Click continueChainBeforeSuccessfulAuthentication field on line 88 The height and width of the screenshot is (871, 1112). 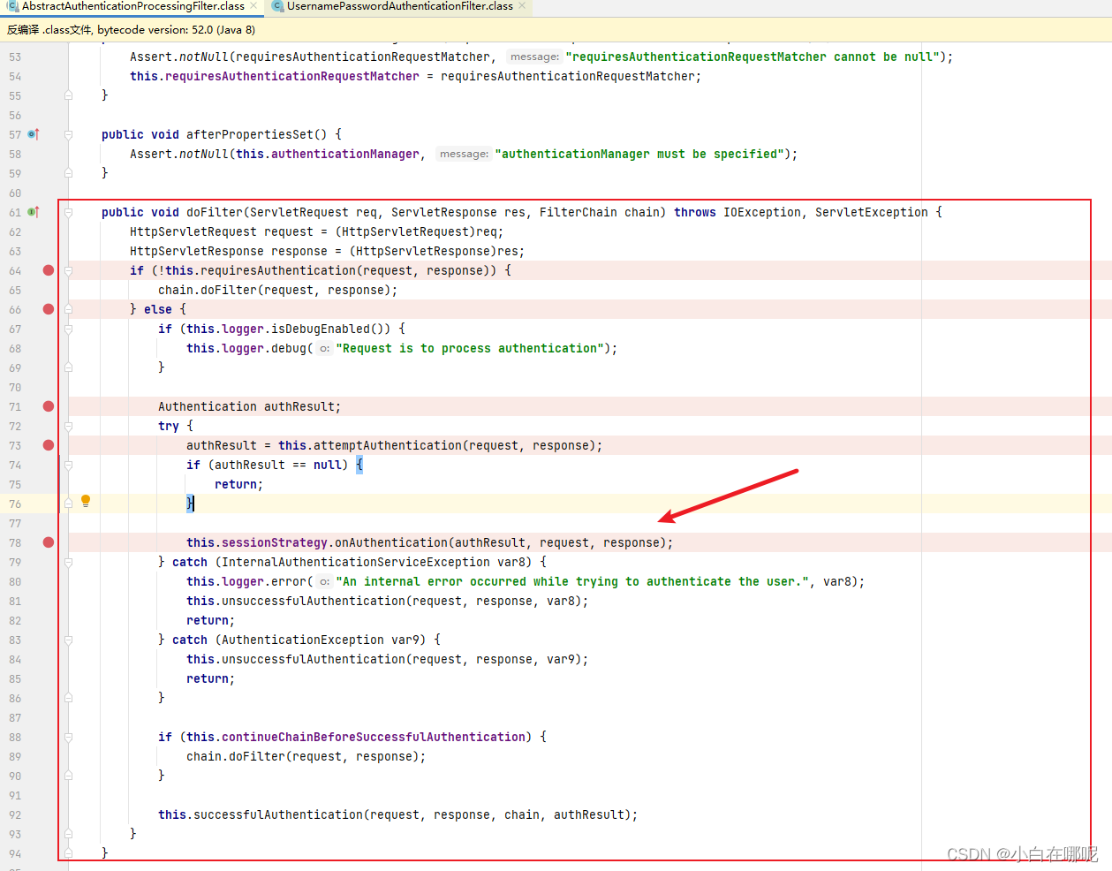pyautogui.click(x=374, y=737)
